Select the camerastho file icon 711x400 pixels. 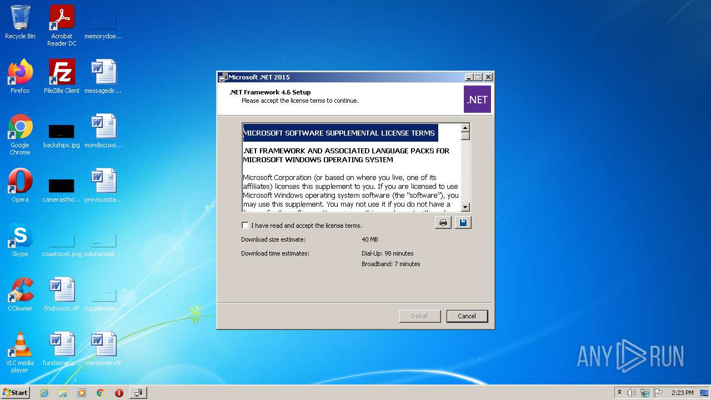62,189
